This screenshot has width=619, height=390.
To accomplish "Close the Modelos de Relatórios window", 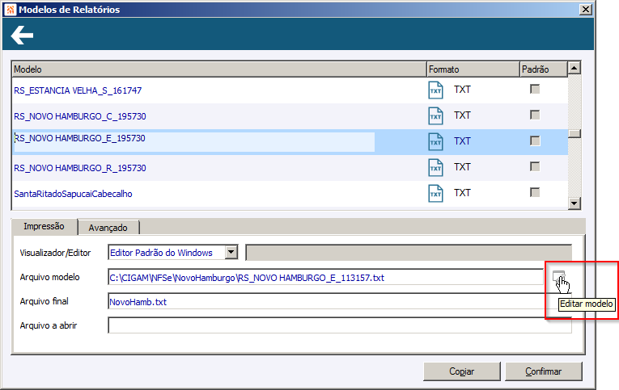I will click(585, 10).
